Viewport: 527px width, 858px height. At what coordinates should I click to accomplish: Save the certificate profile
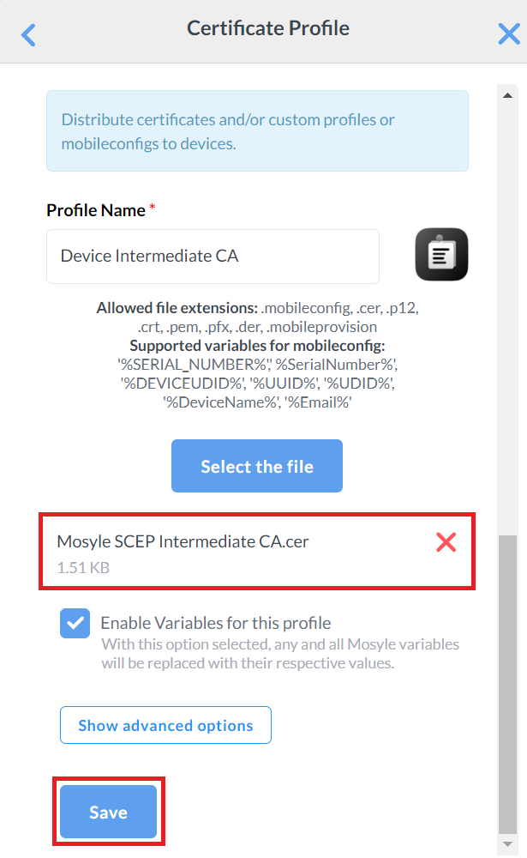[x=108, y=812]
